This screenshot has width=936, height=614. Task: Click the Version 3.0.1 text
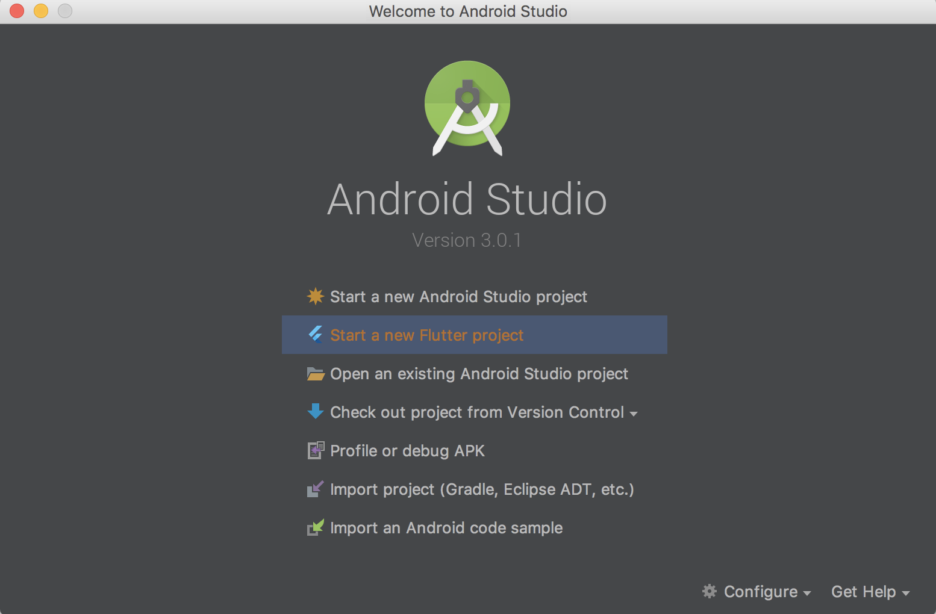(467, 240)
